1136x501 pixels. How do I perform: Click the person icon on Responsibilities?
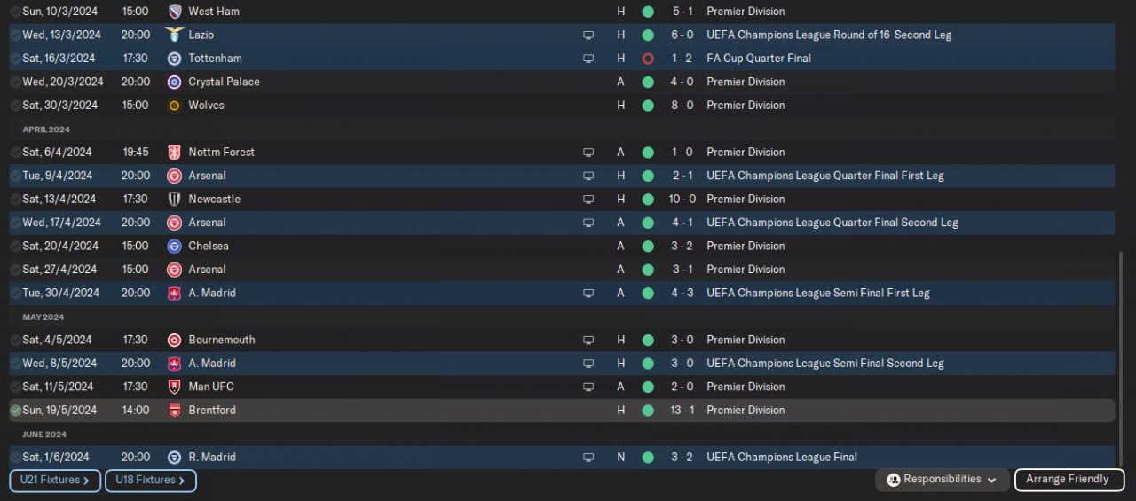(x=894, y=480)
